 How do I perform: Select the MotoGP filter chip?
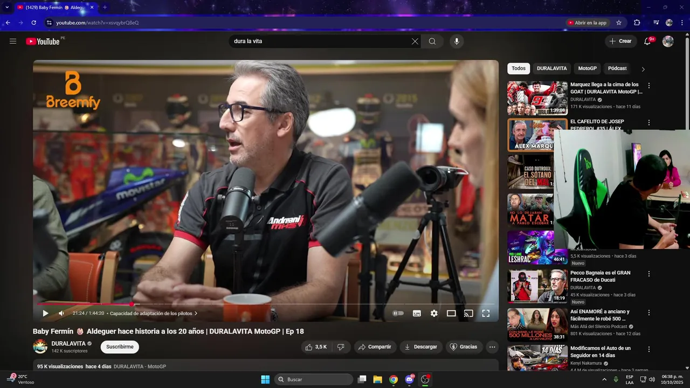click(588, 68)
